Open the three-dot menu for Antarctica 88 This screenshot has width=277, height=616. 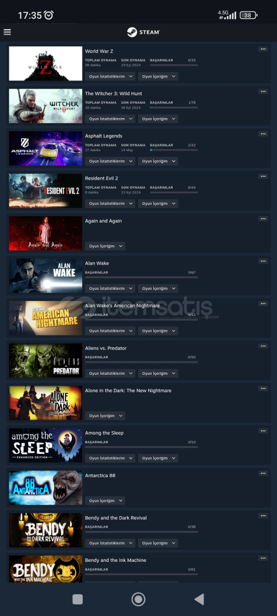click(x=263, y=473)
